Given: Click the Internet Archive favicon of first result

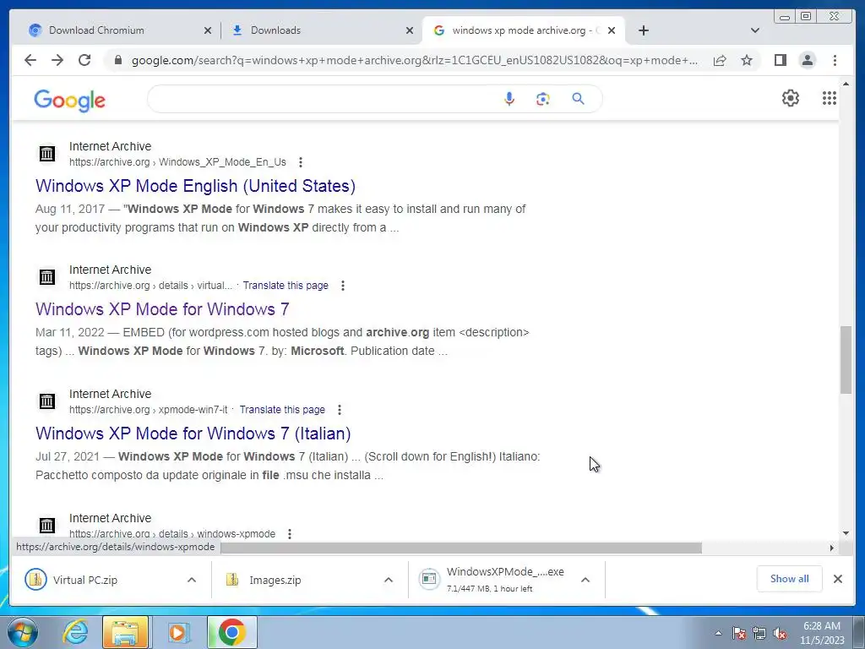Looking at the screenshot, I should (x=47, y=154).
